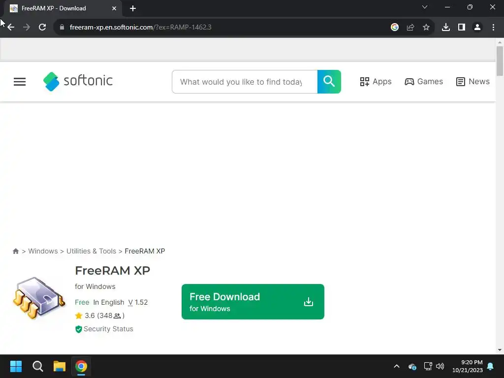Open Chrome profile menu

(477, 28)
